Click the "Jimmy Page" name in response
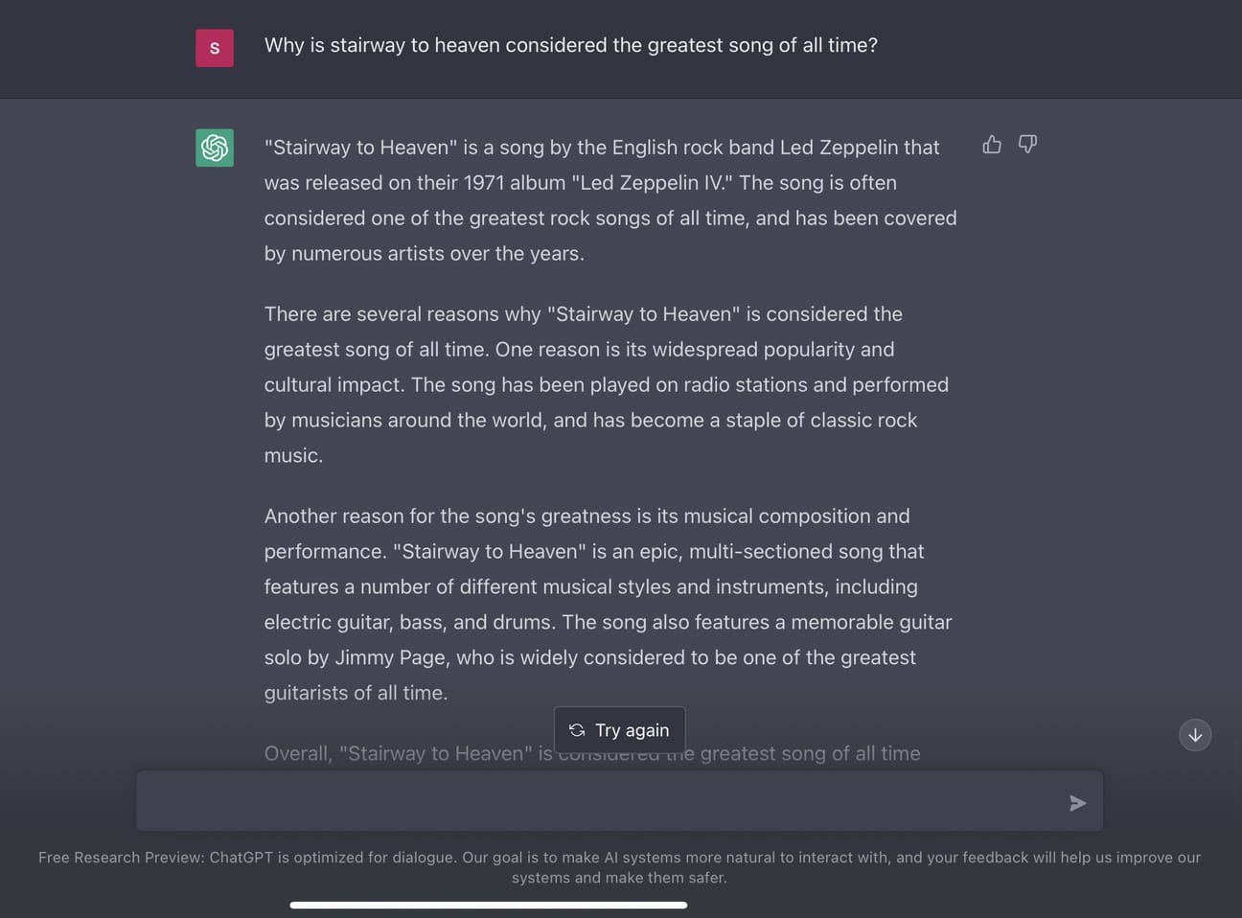1242x918 pixels. 403,658
